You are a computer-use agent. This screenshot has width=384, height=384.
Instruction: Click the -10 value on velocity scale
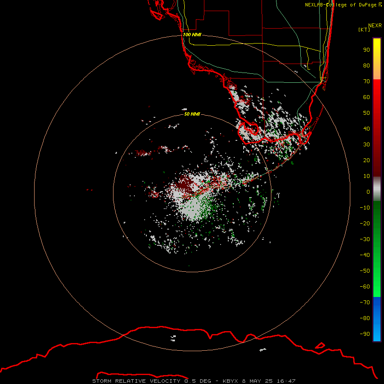(365, 208)
